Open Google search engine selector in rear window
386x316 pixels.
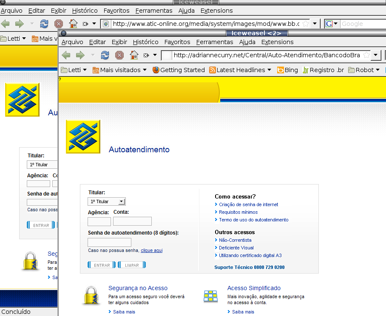point(332,24)
